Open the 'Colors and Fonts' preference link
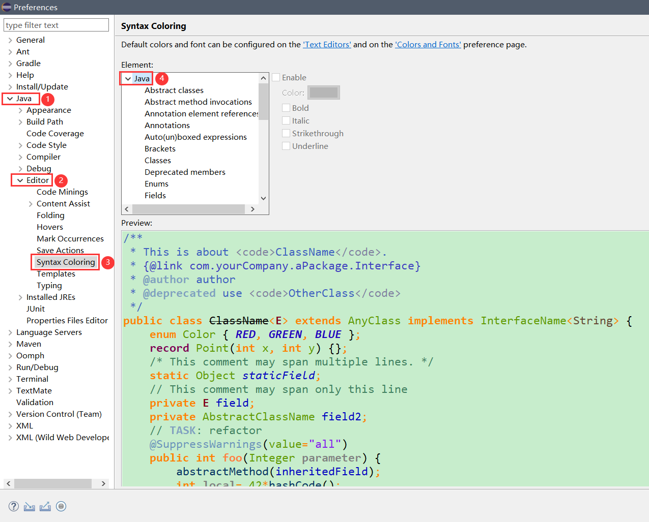Screen dimensions: 649x522 (428, 44)
